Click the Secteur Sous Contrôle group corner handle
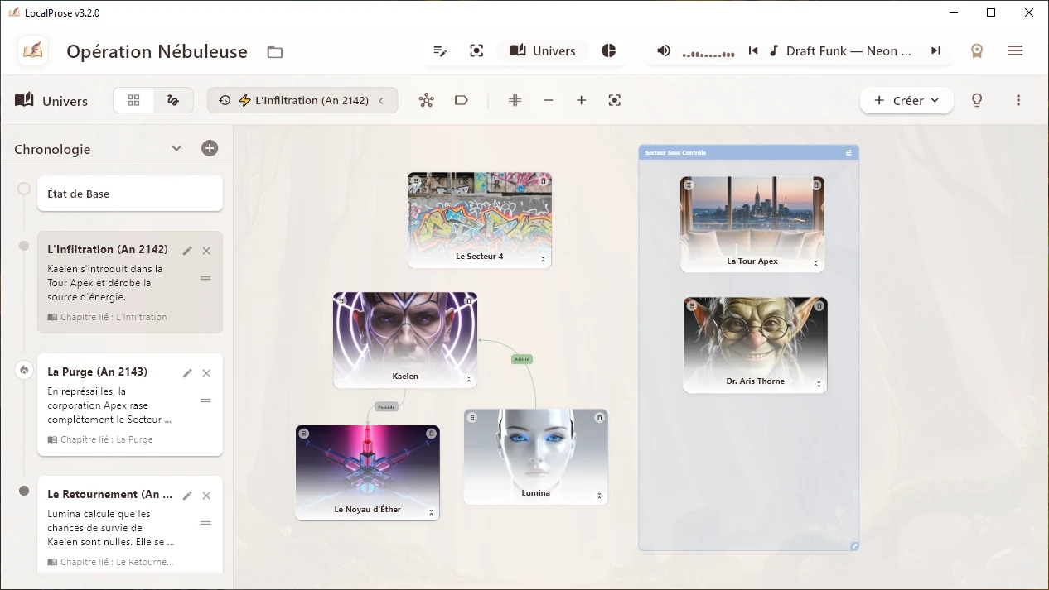Screen dimensions: 1049x590 click(854, 545)
